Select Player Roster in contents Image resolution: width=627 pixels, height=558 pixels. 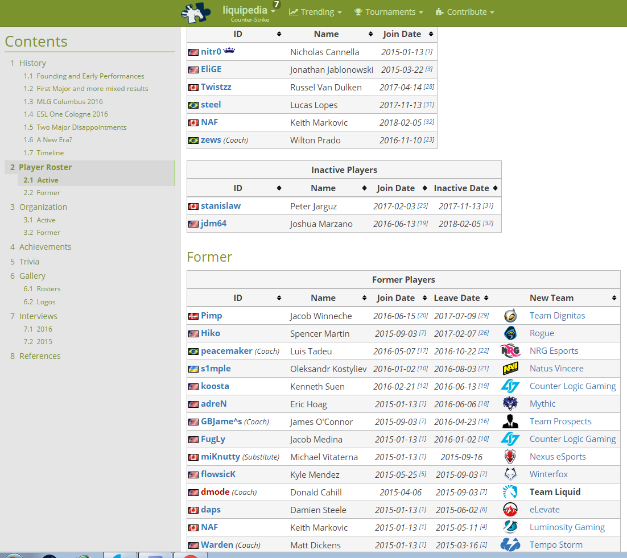[x=45, y=167]
